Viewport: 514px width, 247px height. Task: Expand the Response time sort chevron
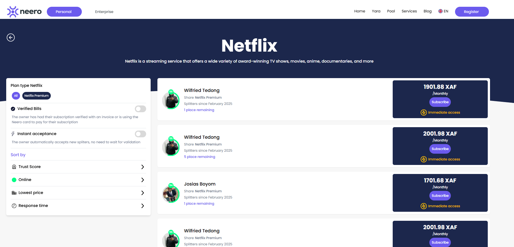pos(142,206)
